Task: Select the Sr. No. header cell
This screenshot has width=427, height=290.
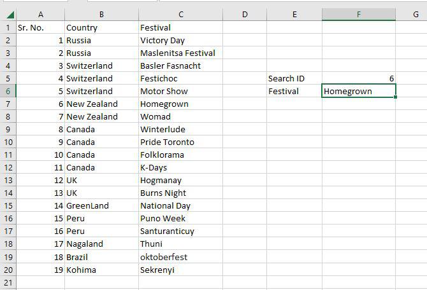Action: [x=40, y=27]
